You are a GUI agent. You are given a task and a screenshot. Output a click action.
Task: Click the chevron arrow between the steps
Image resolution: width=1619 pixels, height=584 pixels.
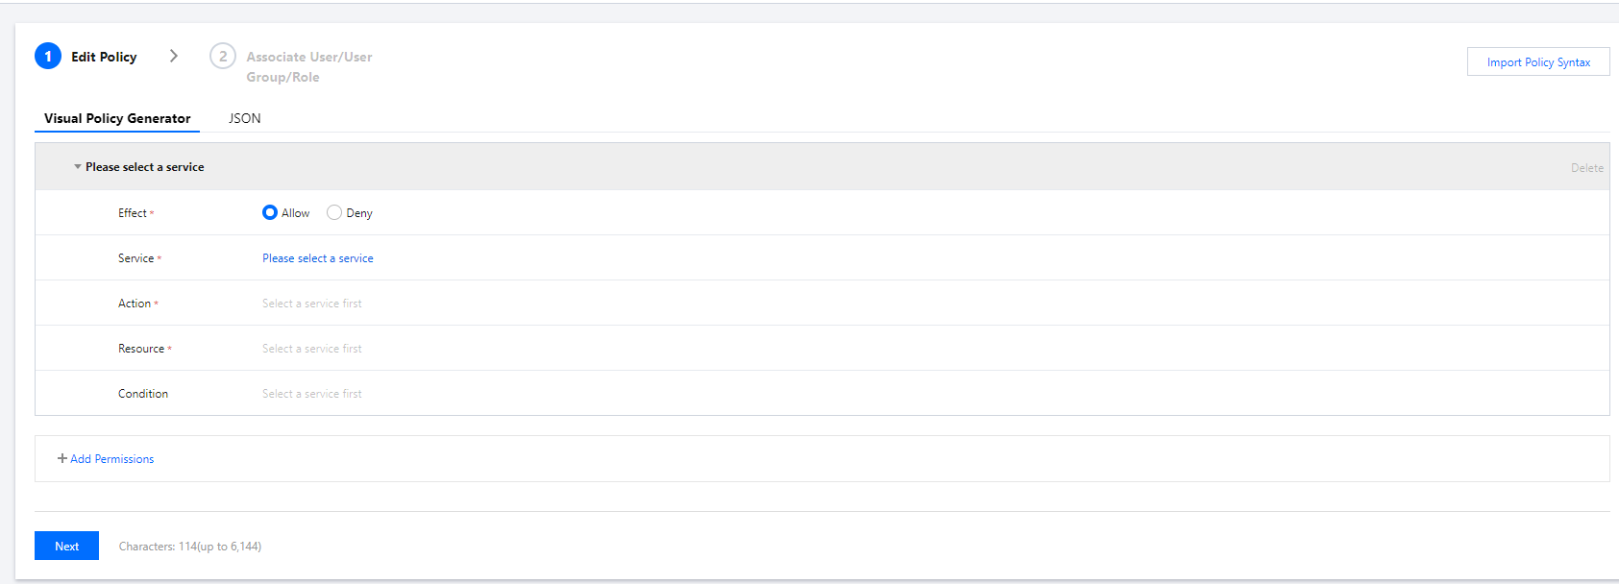point(174,56)
